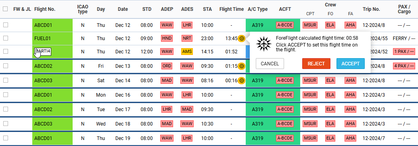Click the Flight No. column header
Image resolution: width=418 pixels, height=146 pixels.
point(45,9)
